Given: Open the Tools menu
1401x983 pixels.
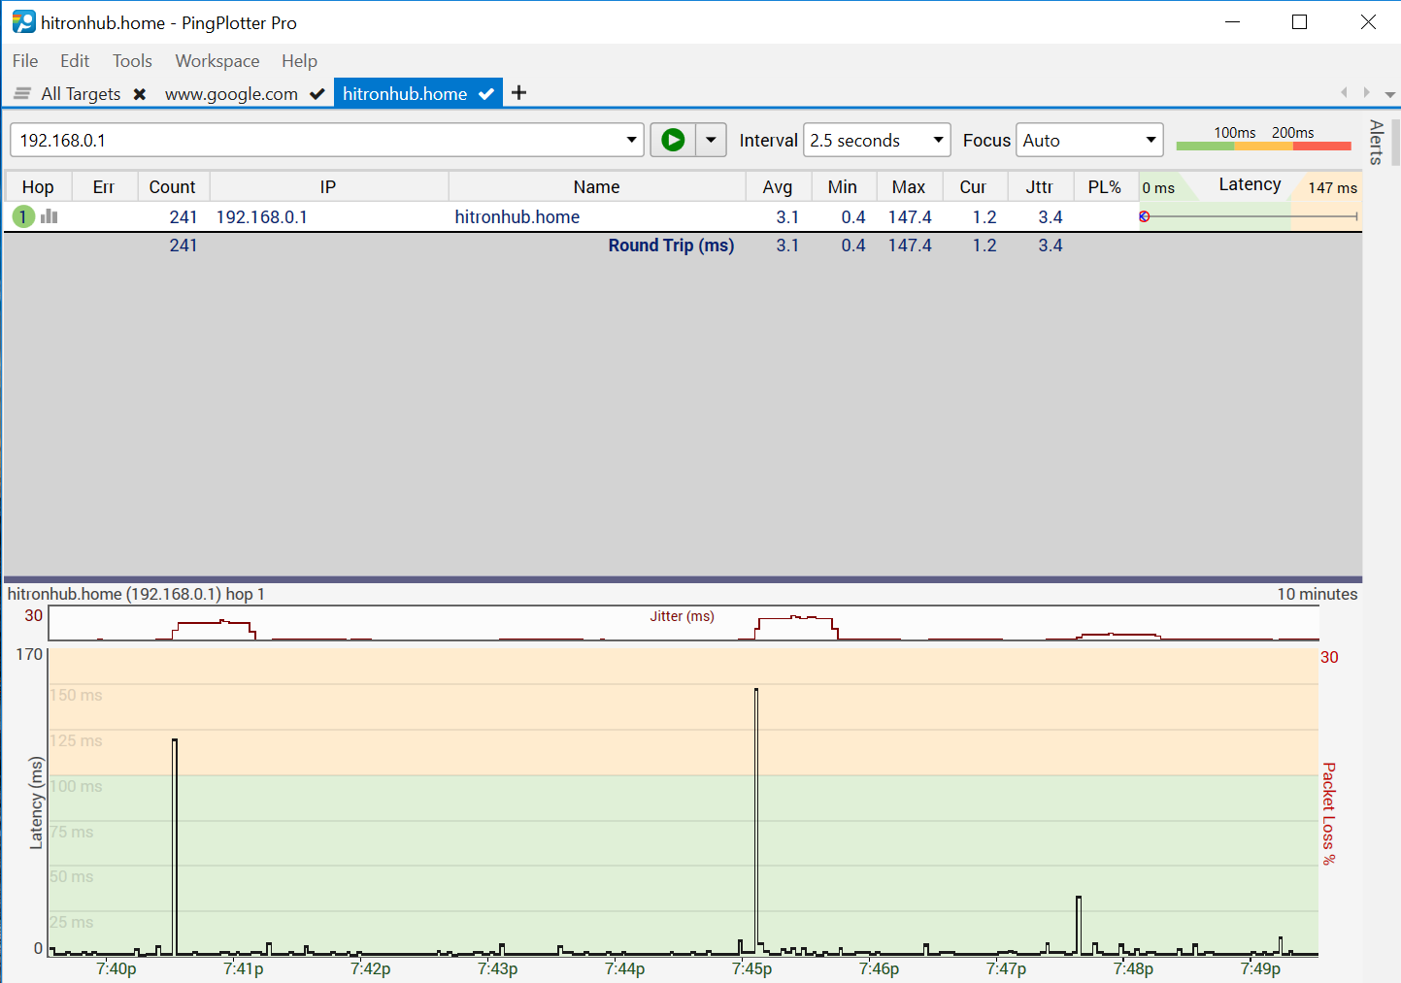Looking at the screenshot, I should coord(132,60).
